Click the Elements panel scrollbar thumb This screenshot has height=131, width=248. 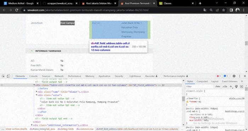pyautogui.click(x=183, y=99)
